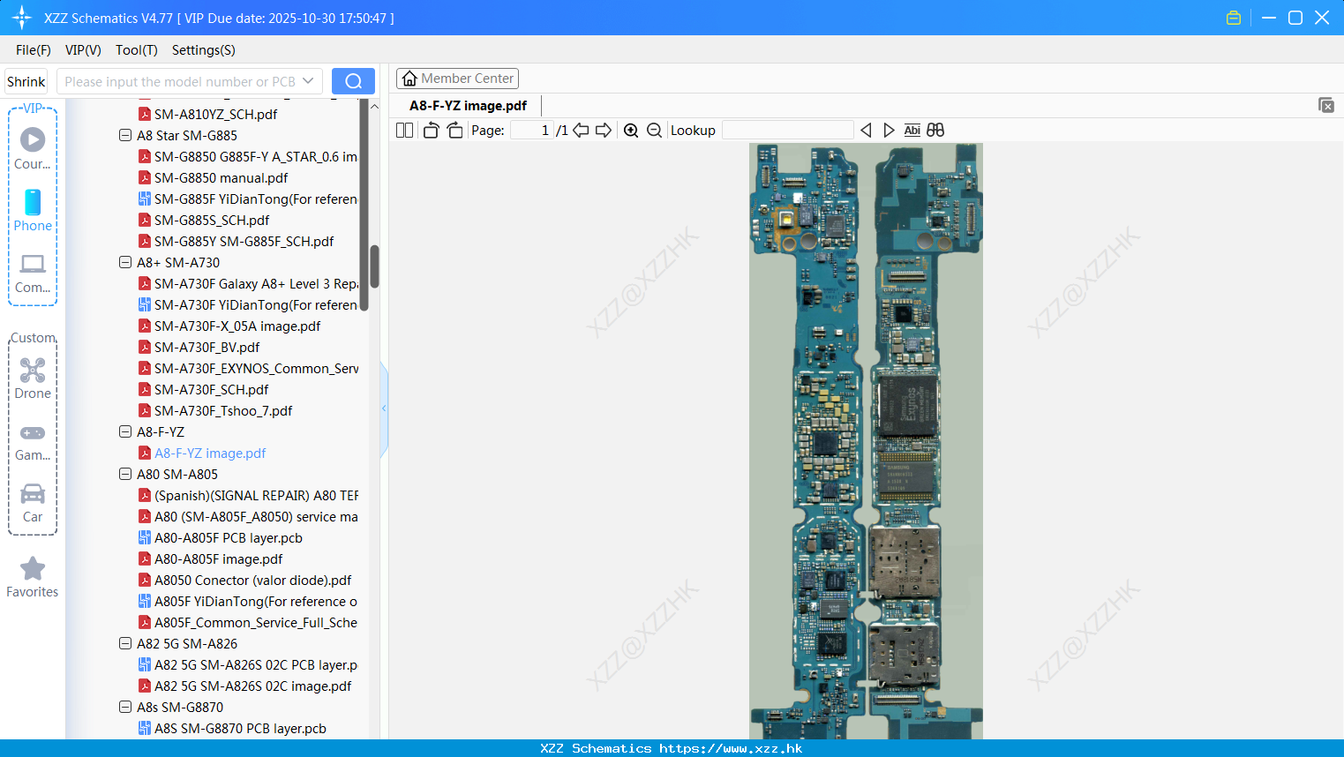Open A82 5G SM-A826S 02C image.pdf
Viewport: 1344px width, 757px height.
tap(252, 686)
